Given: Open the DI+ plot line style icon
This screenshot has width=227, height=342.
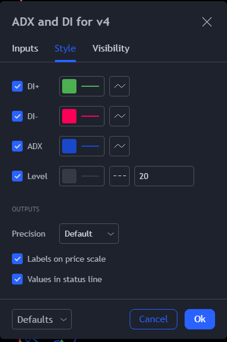Looking at the screenshot, I should [119, 86].
